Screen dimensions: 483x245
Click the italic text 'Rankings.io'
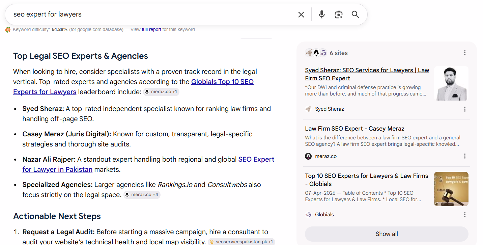[175, 185]
